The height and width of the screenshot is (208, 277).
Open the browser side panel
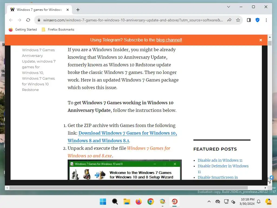point(249,20)
